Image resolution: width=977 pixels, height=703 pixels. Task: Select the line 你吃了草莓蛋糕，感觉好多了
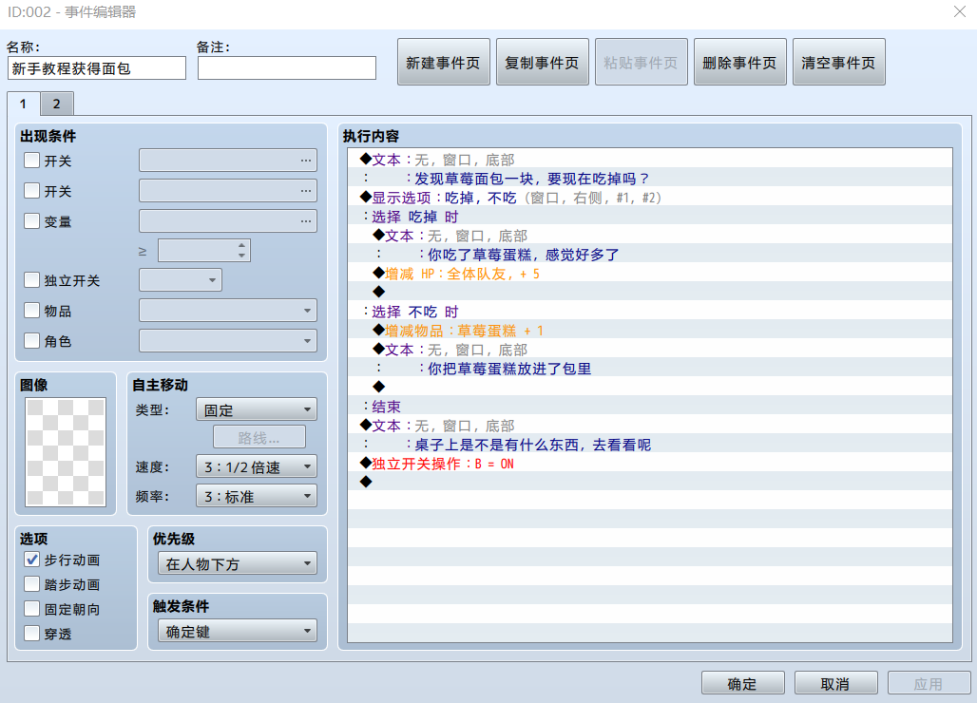coord(650,255)
